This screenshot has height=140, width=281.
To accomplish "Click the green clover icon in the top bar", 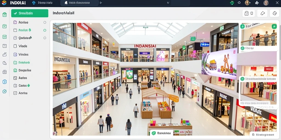I will 232,3.
